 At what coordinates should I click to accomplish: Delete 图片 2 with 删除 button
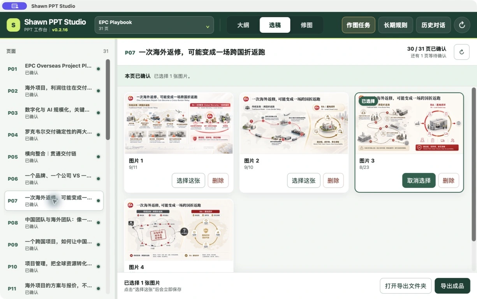(x=333, y=181)
